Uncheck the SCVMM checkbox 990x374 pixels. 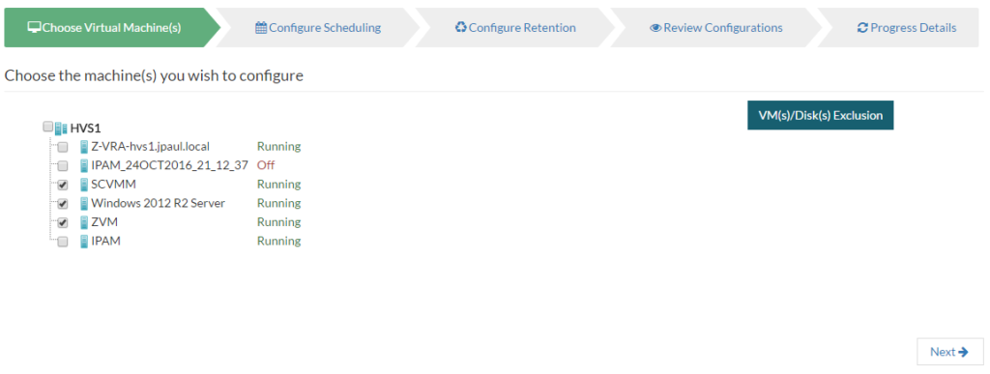(x=63, y=186)
